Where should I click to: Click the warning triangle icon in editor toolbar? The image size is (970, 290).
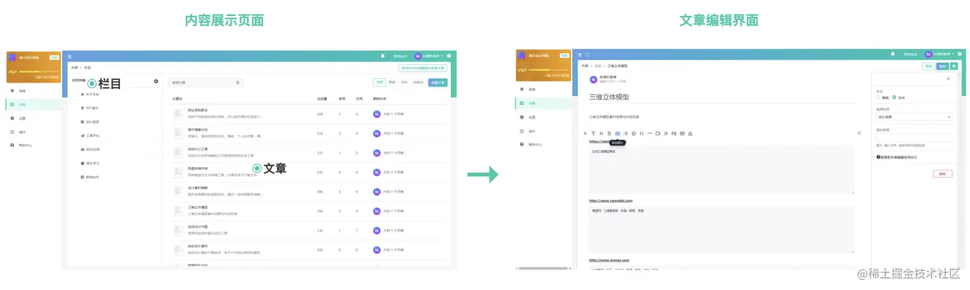[690, 133]
